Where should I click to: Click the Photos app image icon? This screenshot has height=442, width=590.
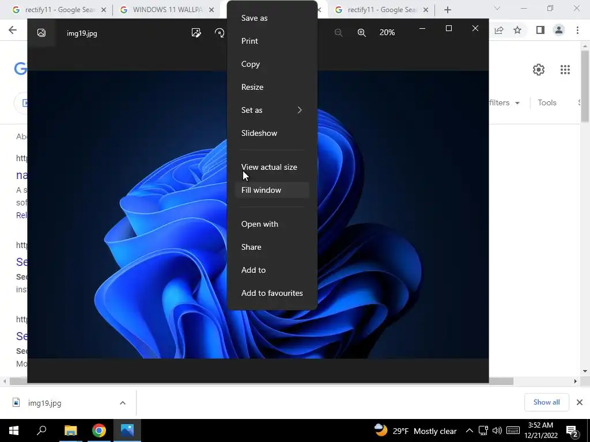tap(41, 33)
